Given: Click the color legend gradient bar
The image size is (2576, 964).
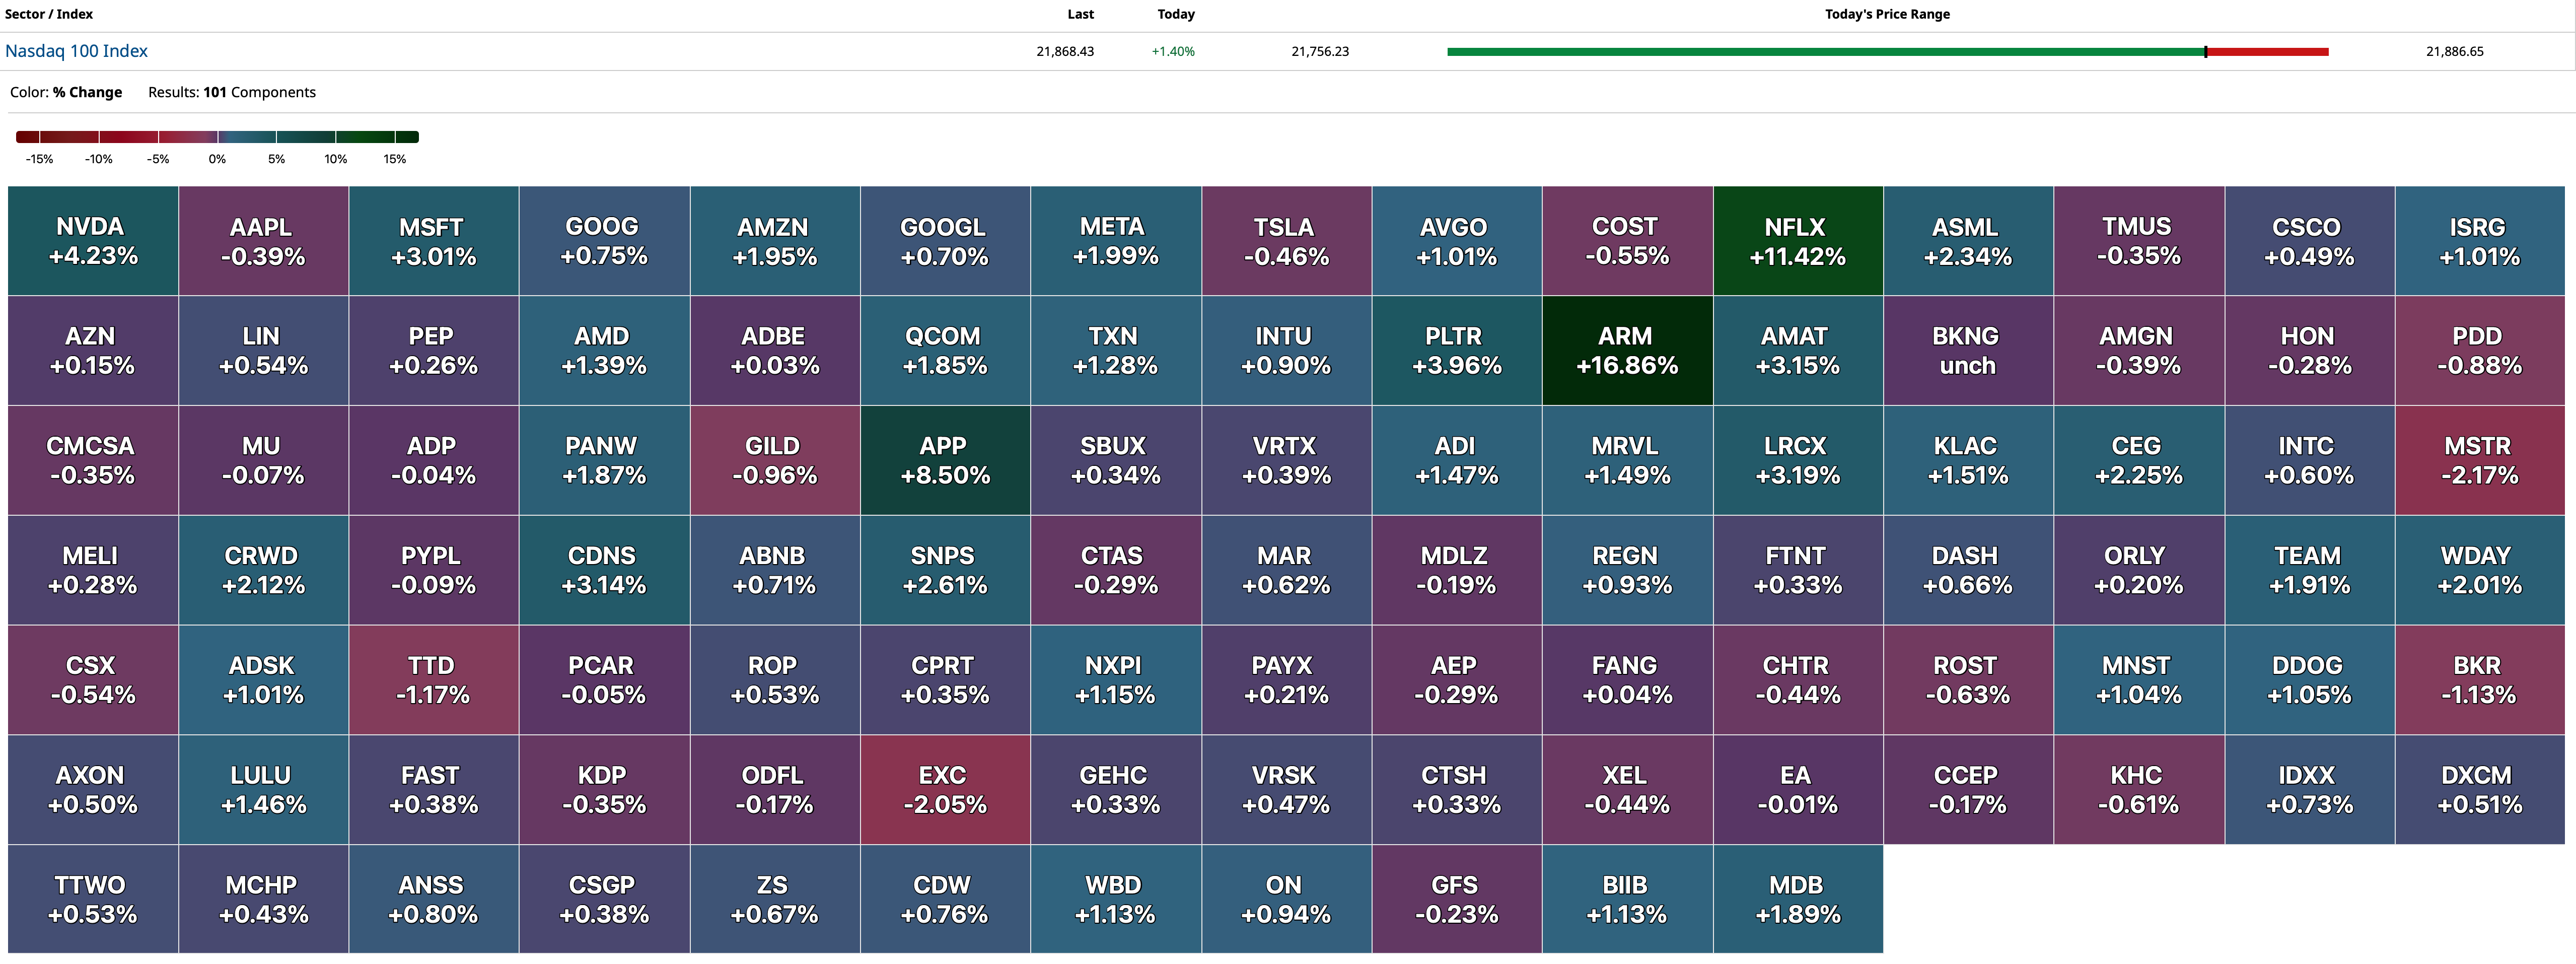Looking at the screenshot, I should (217, 137).
